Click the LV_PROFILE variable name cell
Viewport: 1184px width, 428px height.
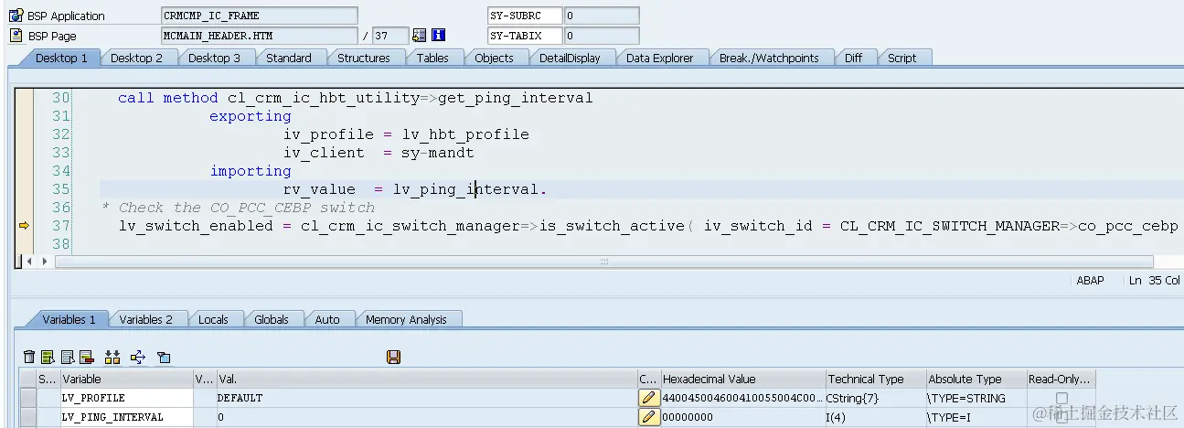[126, 398]
